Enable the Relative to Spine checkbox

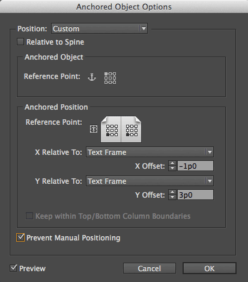coord(20,42)
